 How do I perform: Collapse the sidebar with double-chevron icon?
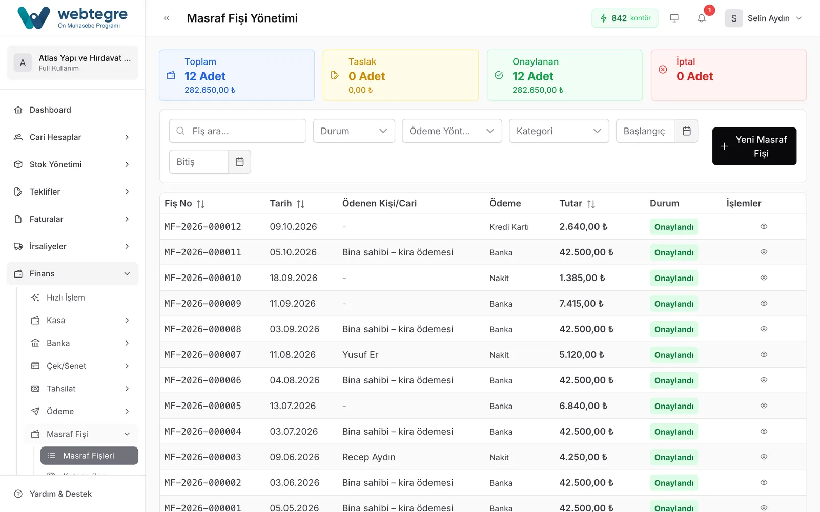pos(166,18)
